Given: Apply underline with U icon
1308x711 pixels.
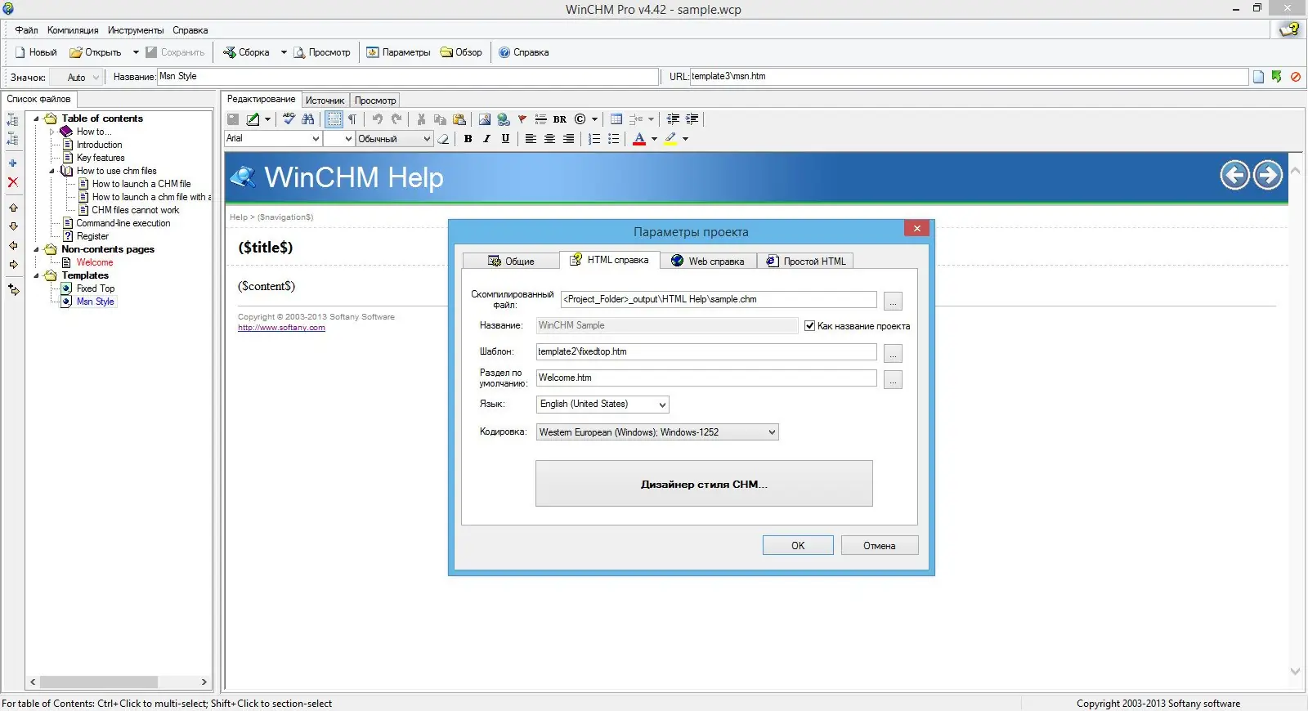Looking at the screenshot, I should point(505,139).
